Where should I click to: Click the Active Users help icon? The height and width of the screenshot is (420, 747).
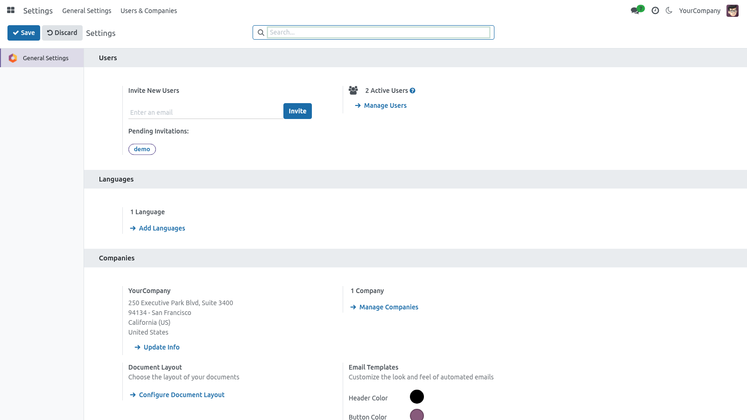coord(413,91)
